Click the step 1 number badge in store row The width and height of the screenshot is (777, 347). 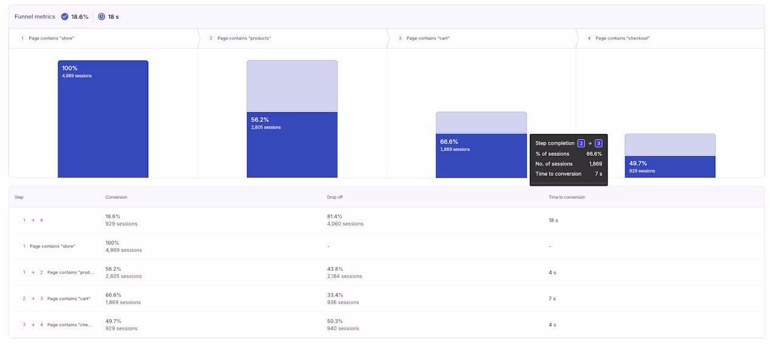tap(24, 246)
